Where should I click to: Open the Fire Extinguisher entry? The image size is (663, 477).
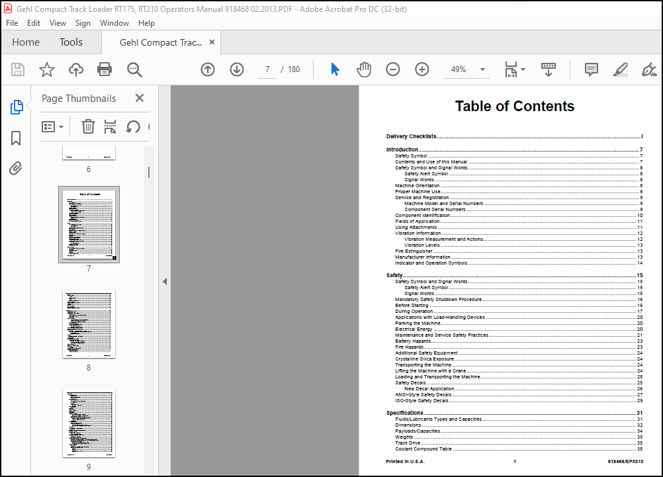(519, 251)
